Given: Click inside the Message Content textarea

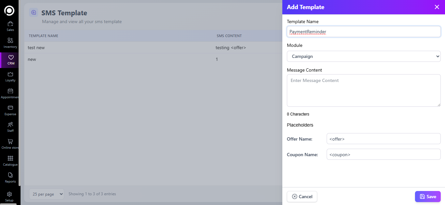Looking at the screenshot, I should click(x=363, y=90).
